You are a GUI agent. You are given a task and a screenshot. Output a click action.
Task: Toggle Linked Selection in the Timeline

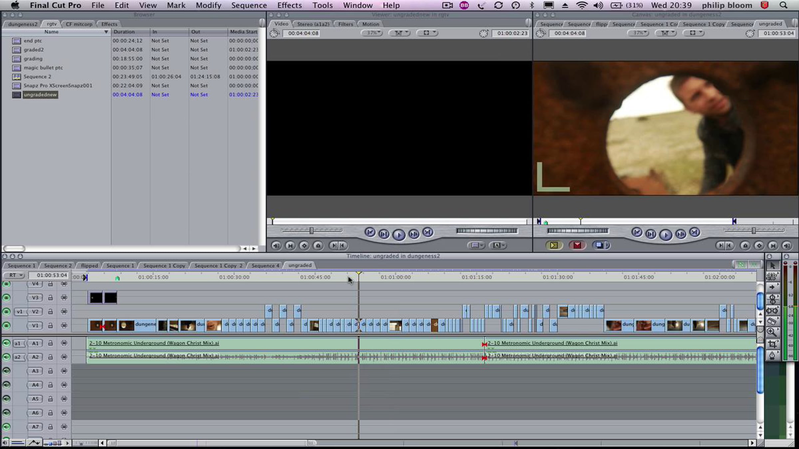741,265
